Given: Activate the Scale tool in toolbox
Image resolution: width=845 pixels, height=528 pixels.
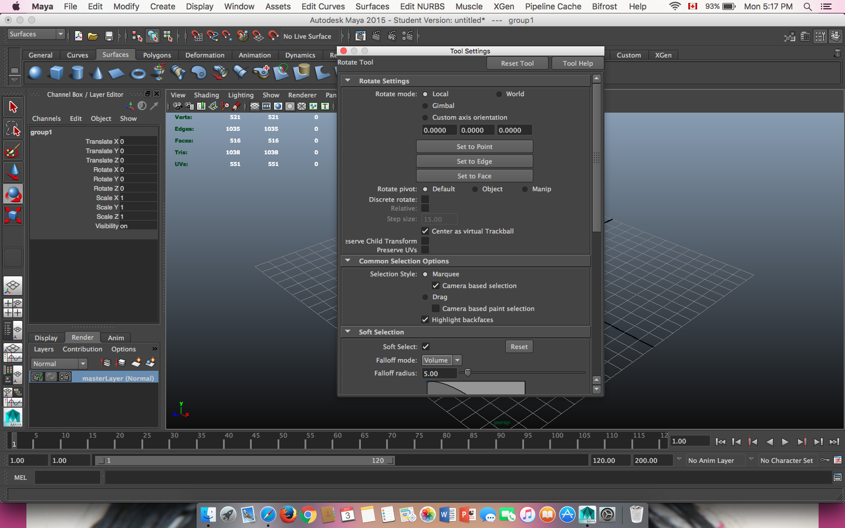Looking at the screenshot, I should [13, 215].
